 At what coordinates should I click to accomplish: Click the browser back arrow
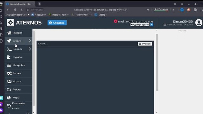coord(8,10)
